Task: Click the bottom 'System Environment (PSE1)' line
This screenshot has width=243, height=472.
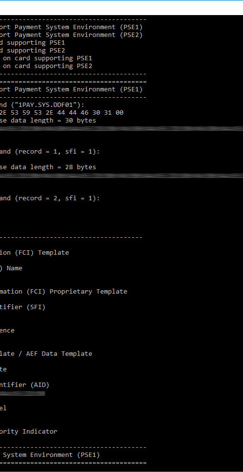Action: (50, 455)
